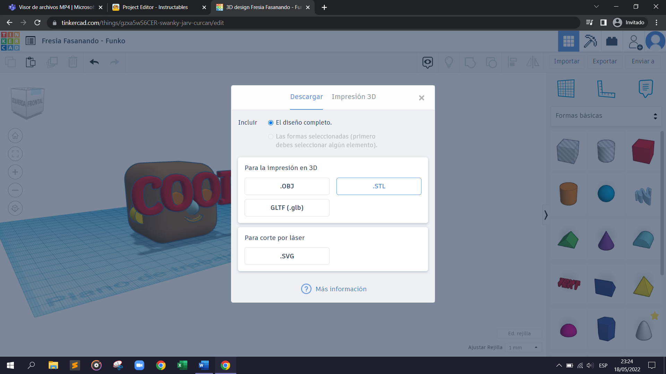Click the undo arrow icon
Screen dimensions: 666x374
[94, 62]
